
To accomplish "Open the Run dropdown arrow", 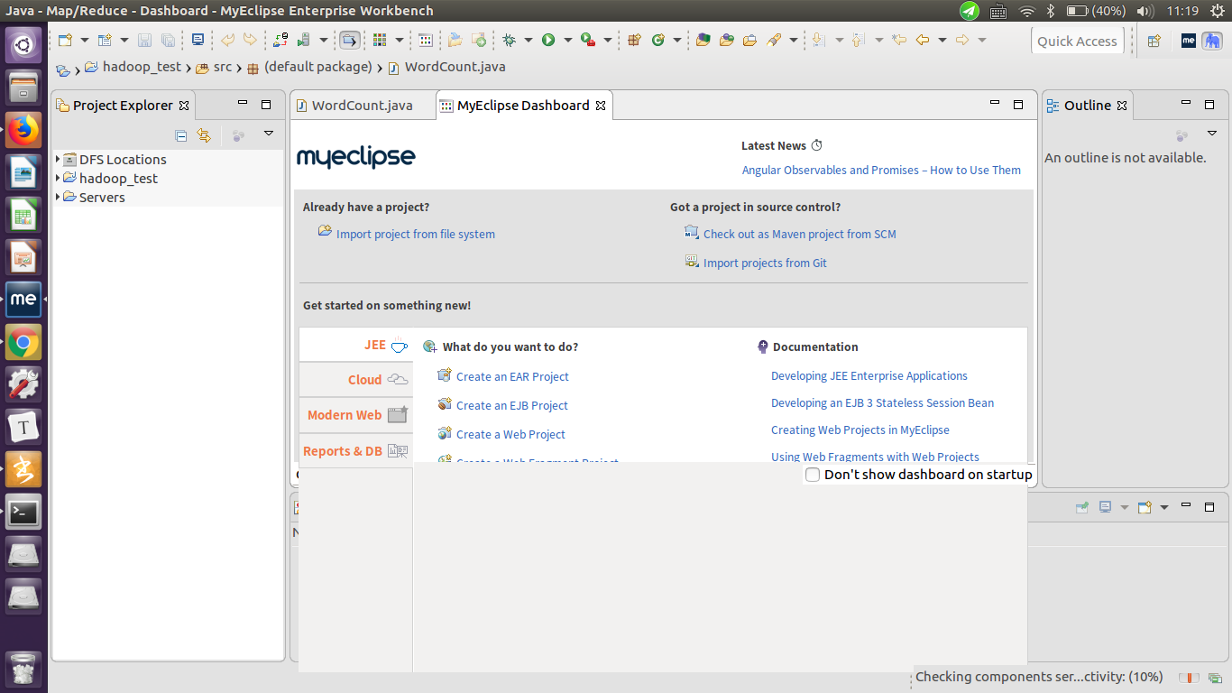I will click(x=567, y=40).
